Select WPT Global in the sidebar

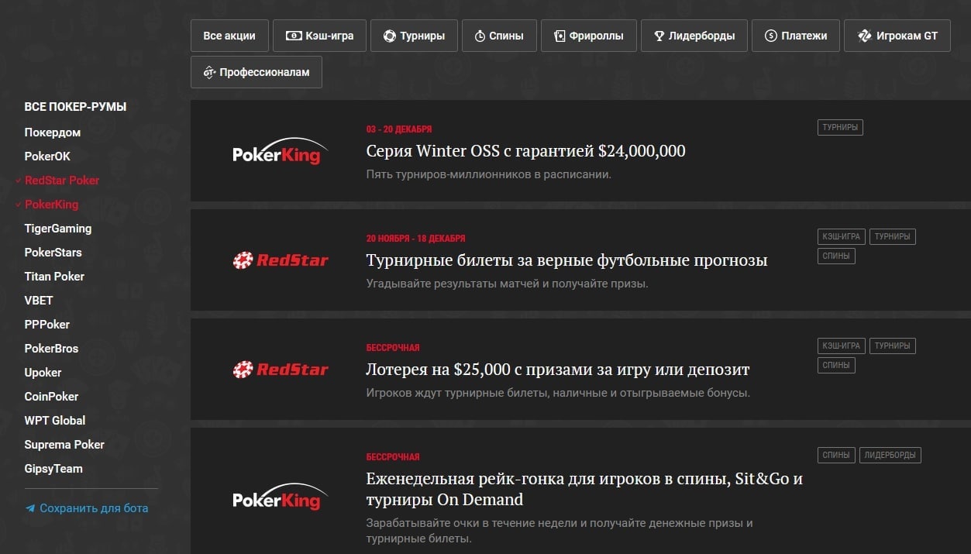55,421
